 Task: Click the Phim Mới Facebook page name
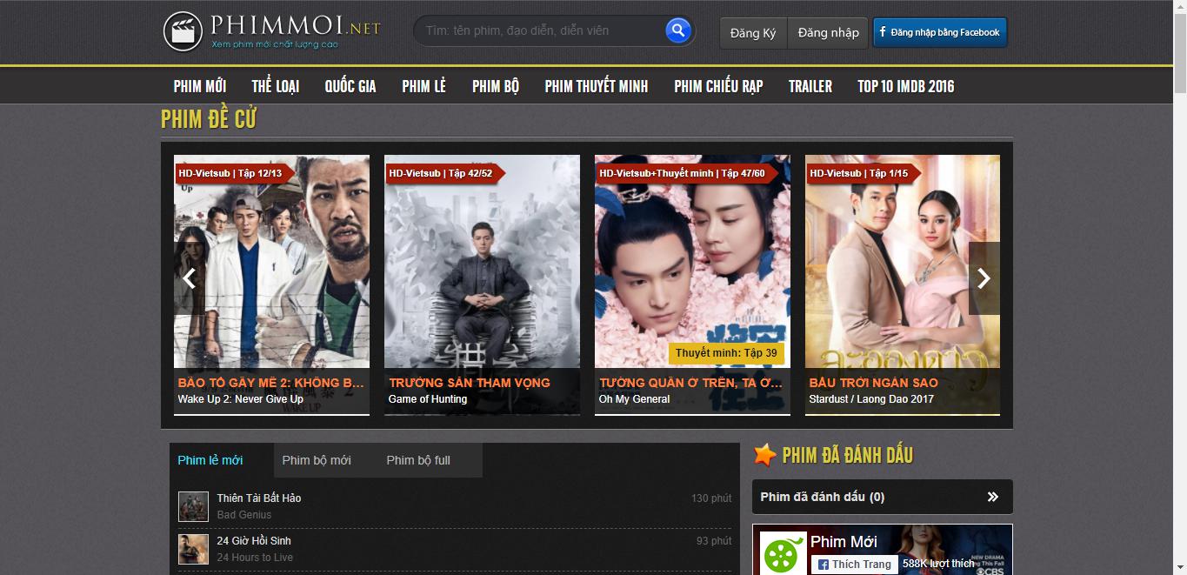(844, 542)
